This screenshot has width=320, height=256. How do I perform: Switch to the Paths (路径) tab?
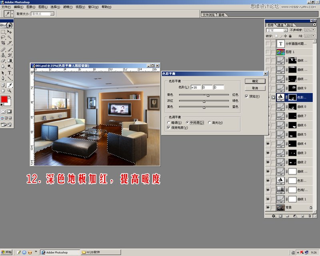click(290, 25)
